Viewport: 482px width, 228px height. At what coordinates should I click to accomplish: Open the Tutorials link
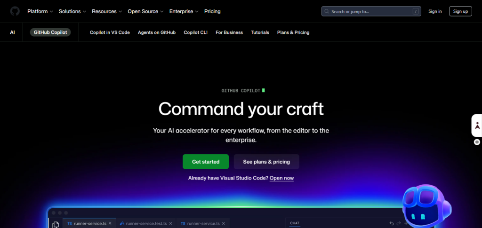pyautogui.click(x=260, y=32)
